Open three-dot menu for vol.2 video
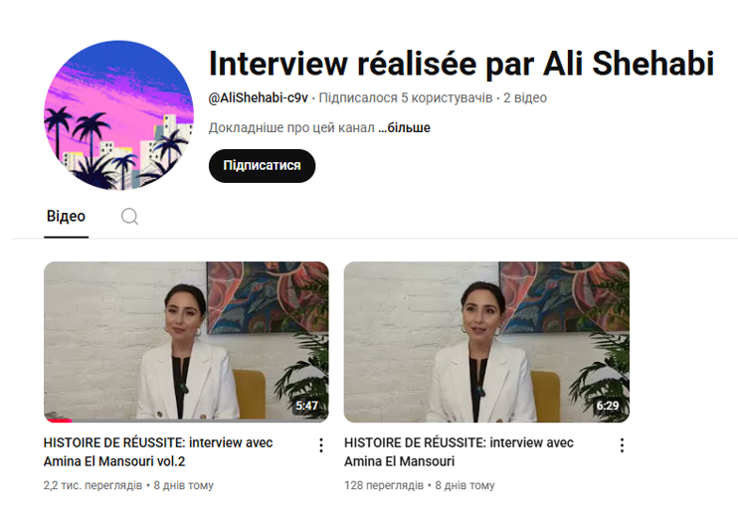The height and width of the screenshot is (518, 738). (x=321, y=445)
